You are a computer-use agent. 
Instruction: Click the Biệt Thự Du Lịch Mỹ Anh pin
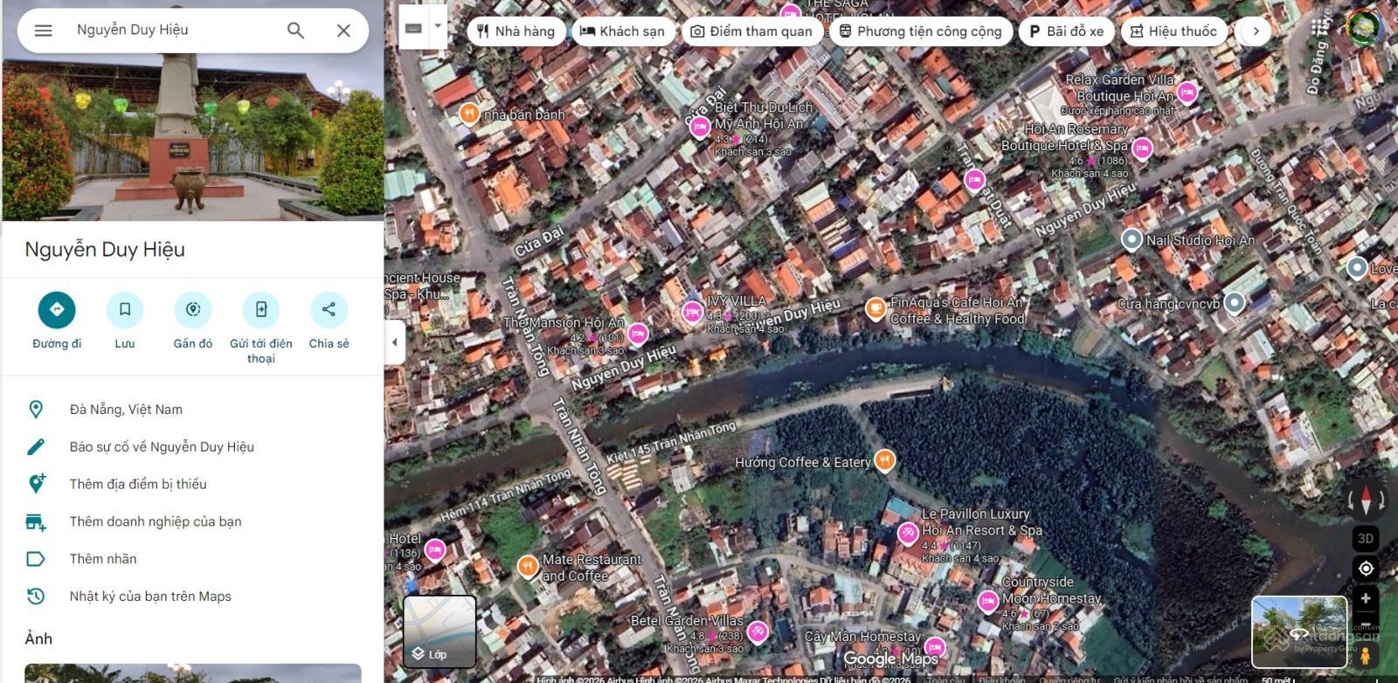pos(699,128)
